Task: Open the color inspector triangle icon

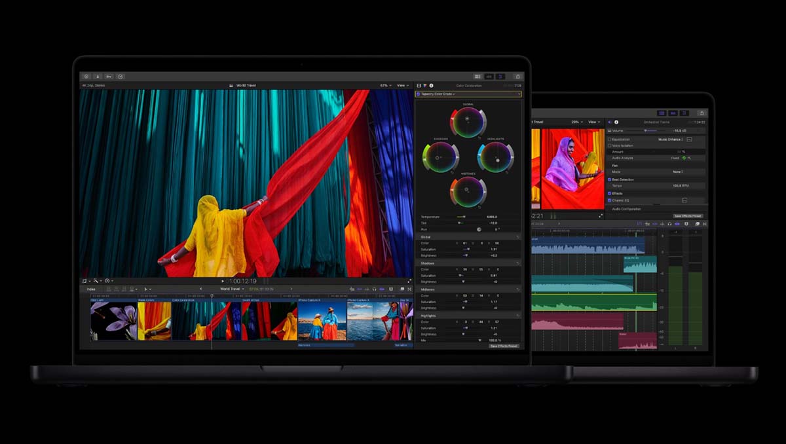Action: pos(424,85)
